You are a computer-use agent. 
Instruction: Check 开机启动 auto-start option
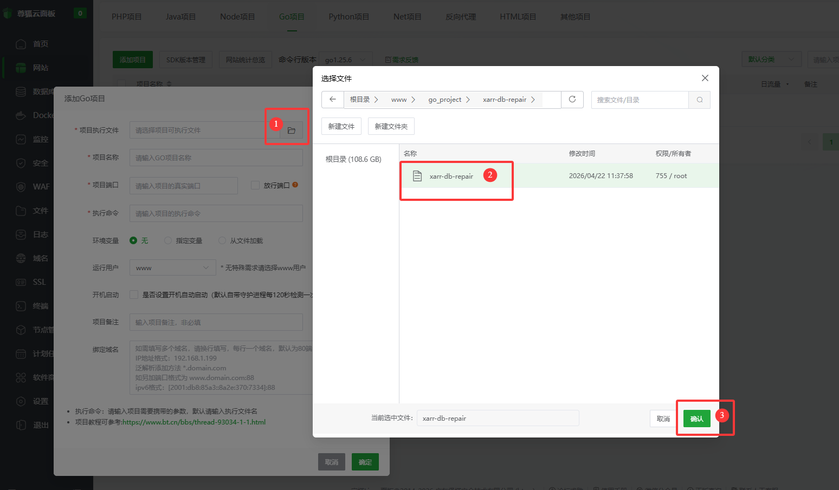pyautogui.click(x=133, y=295)
